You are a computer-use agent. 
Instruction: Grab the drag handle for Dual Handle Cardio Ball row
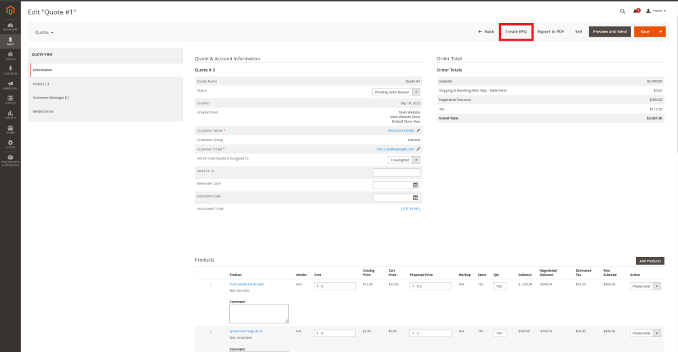(211, 285)
